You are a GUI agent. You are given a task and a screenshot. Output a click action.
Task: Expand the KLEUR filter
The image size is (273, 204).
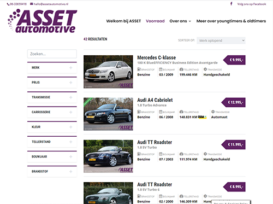pyautogui.click(x=52, y=127)
